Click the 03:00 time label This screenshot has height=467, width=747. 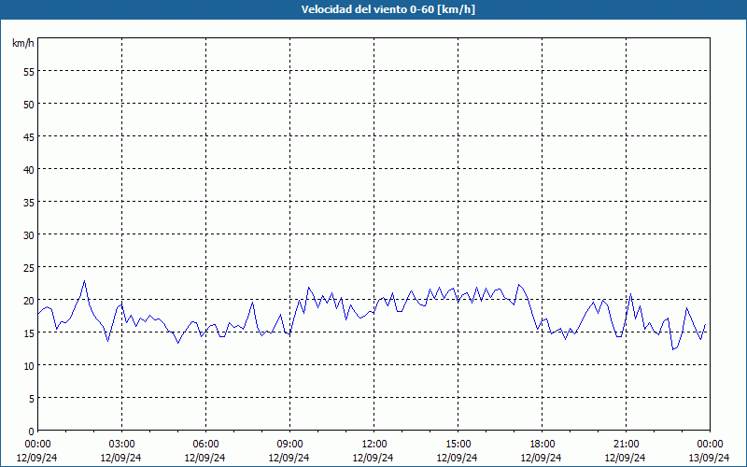(122, 444)
